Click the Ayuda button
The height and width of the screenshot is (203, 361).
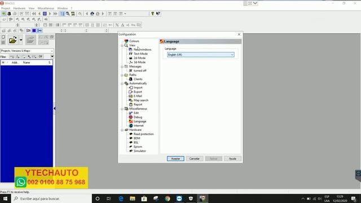pos(232,158)
